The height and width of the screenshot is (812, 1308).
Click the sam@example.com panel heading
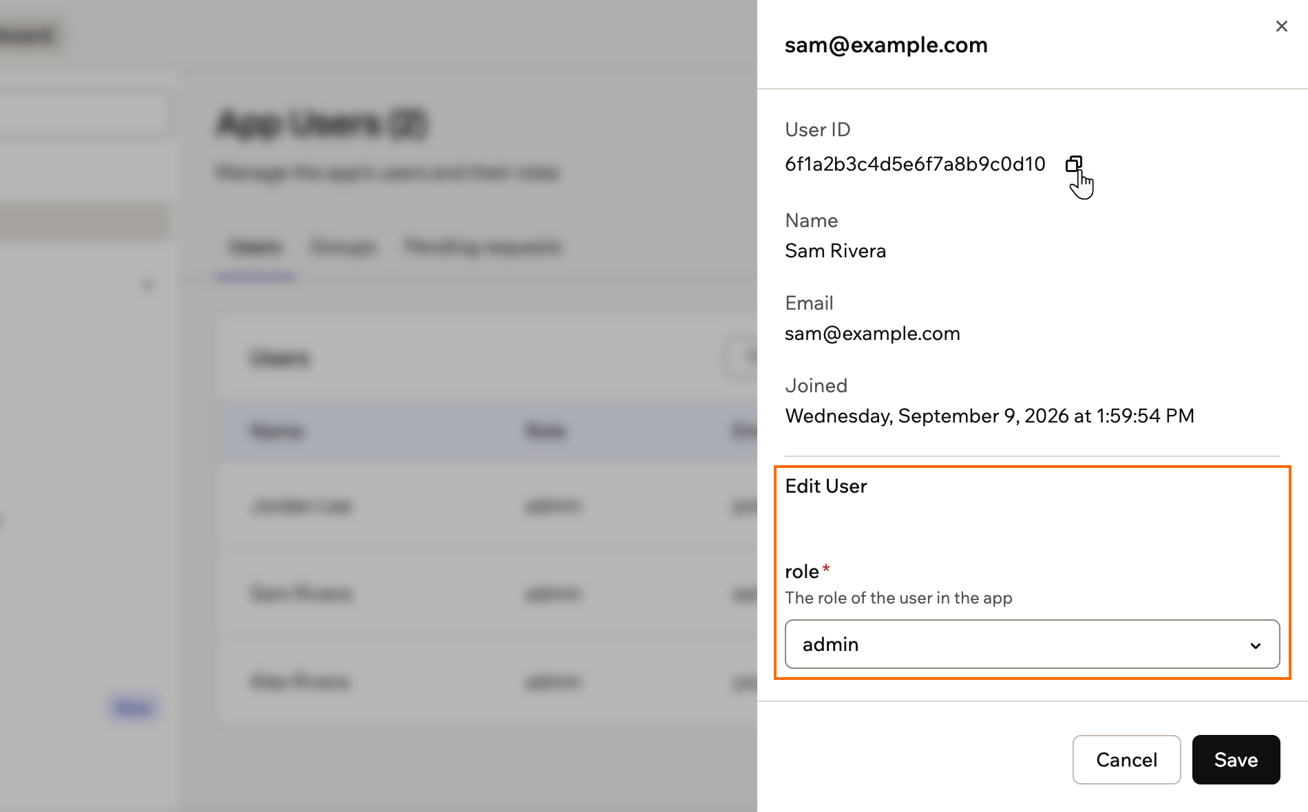(886, 45)
